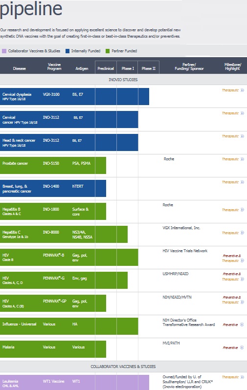Click the Disease column header
Screen dimensions: 247x390
[x=19, y=68]
